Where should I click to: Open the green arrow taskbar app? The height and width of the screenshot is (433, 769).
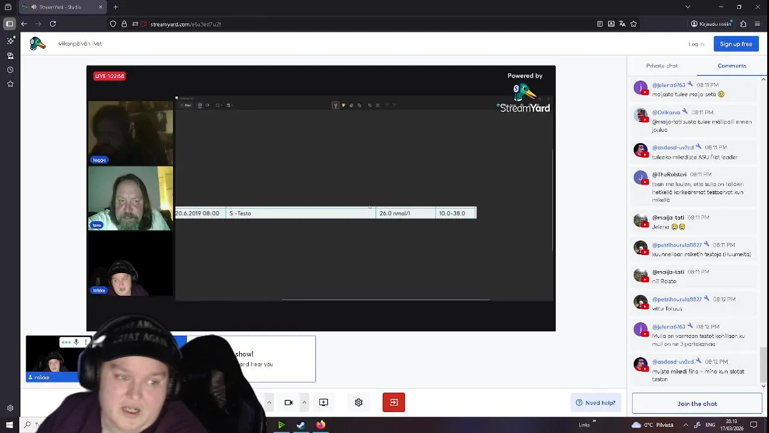tap(281, 425)
